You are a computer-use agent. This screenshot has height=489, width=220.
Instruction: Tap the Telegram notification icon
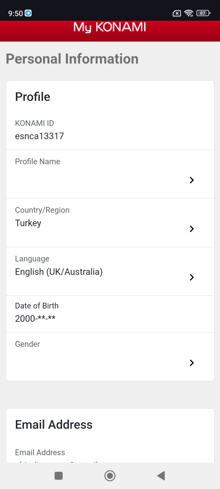(29, 13)
